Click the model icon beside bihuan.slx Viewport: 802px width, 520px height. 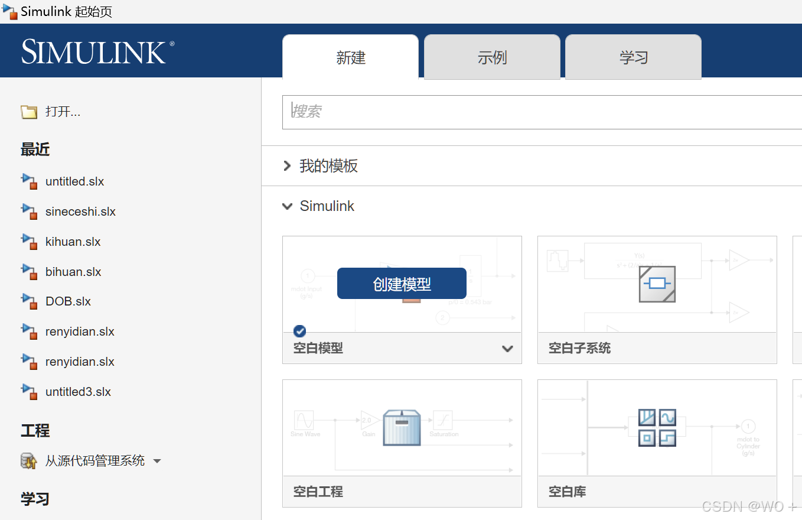click(30, 272)
